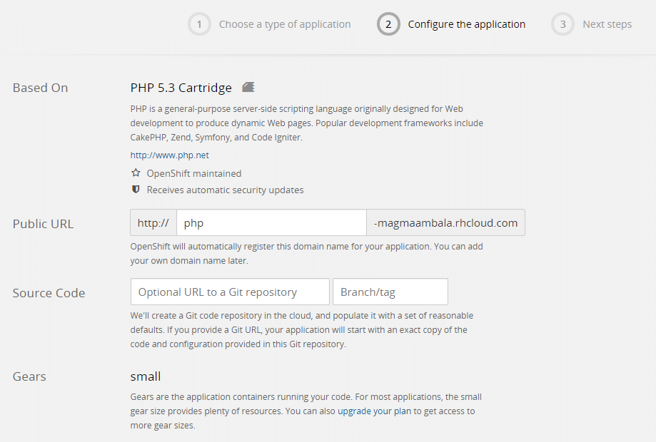Click the "http://" prefix box
The width and height of the screenshot is (656, 442).
tap(153, 222)
